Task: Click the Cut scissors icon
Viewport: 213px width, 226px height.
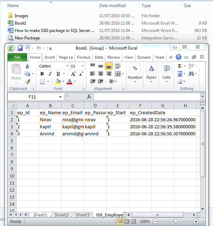Action: (x=27, y=66)
